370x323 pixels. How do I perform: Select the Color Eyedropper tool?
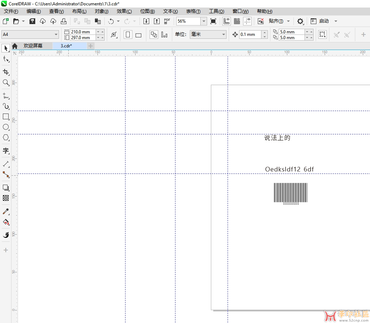tap(6, 212)
